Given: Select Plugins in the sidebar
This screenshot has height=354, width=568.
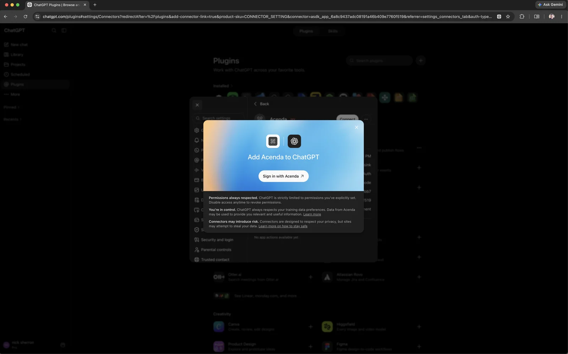Looking at the screenshot, I should (x=35, y=84).
